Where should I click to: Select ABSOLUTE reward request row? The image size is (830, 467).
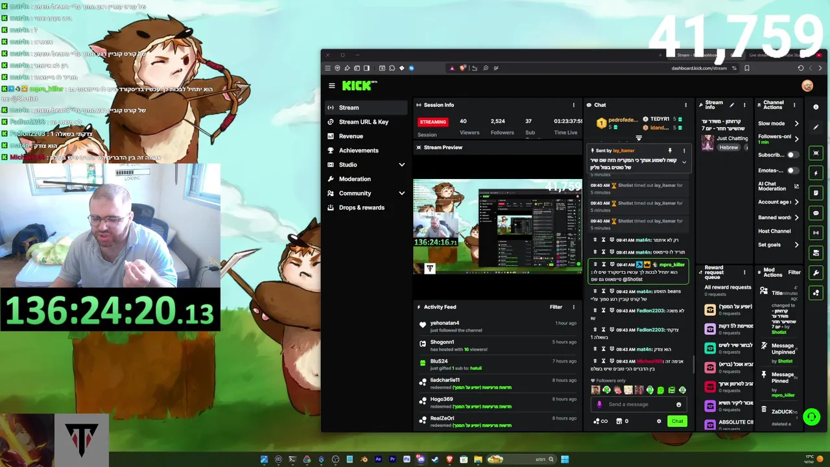tap(729, 424)
